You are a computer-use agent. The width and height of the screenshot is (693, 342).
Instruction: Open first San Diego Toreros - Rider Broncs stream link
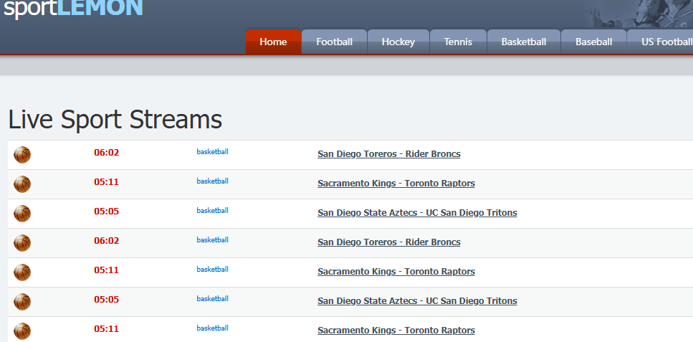click(388, 154)
